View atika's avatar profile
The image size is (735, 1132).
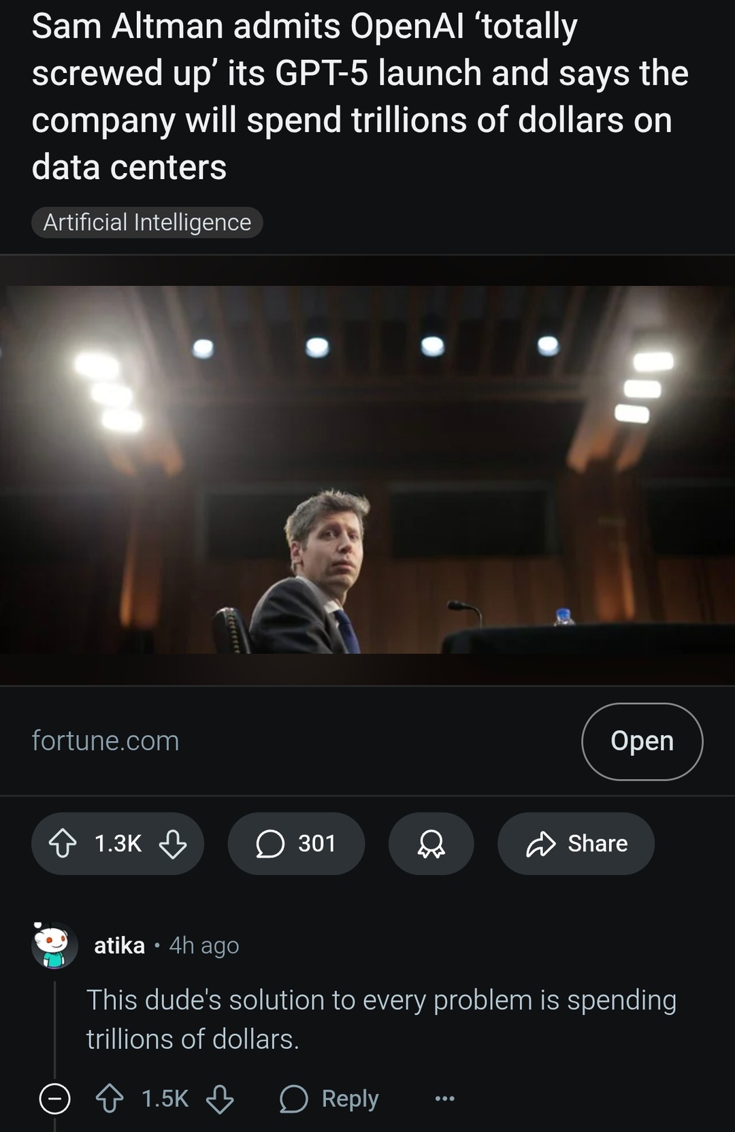54,945
